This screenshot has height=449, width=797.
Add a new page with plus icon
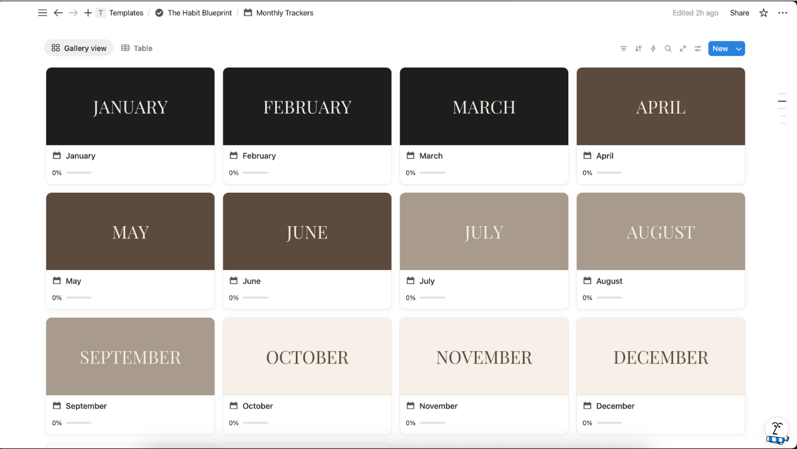coord(88,12)
